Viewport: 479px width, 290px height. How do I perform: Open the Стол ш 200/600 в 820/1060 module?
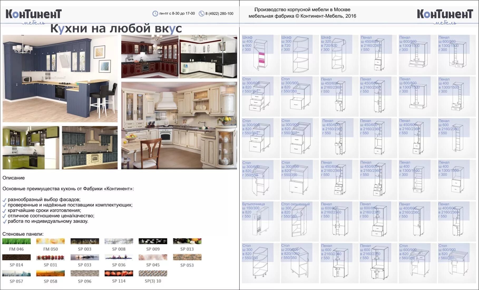300,263
